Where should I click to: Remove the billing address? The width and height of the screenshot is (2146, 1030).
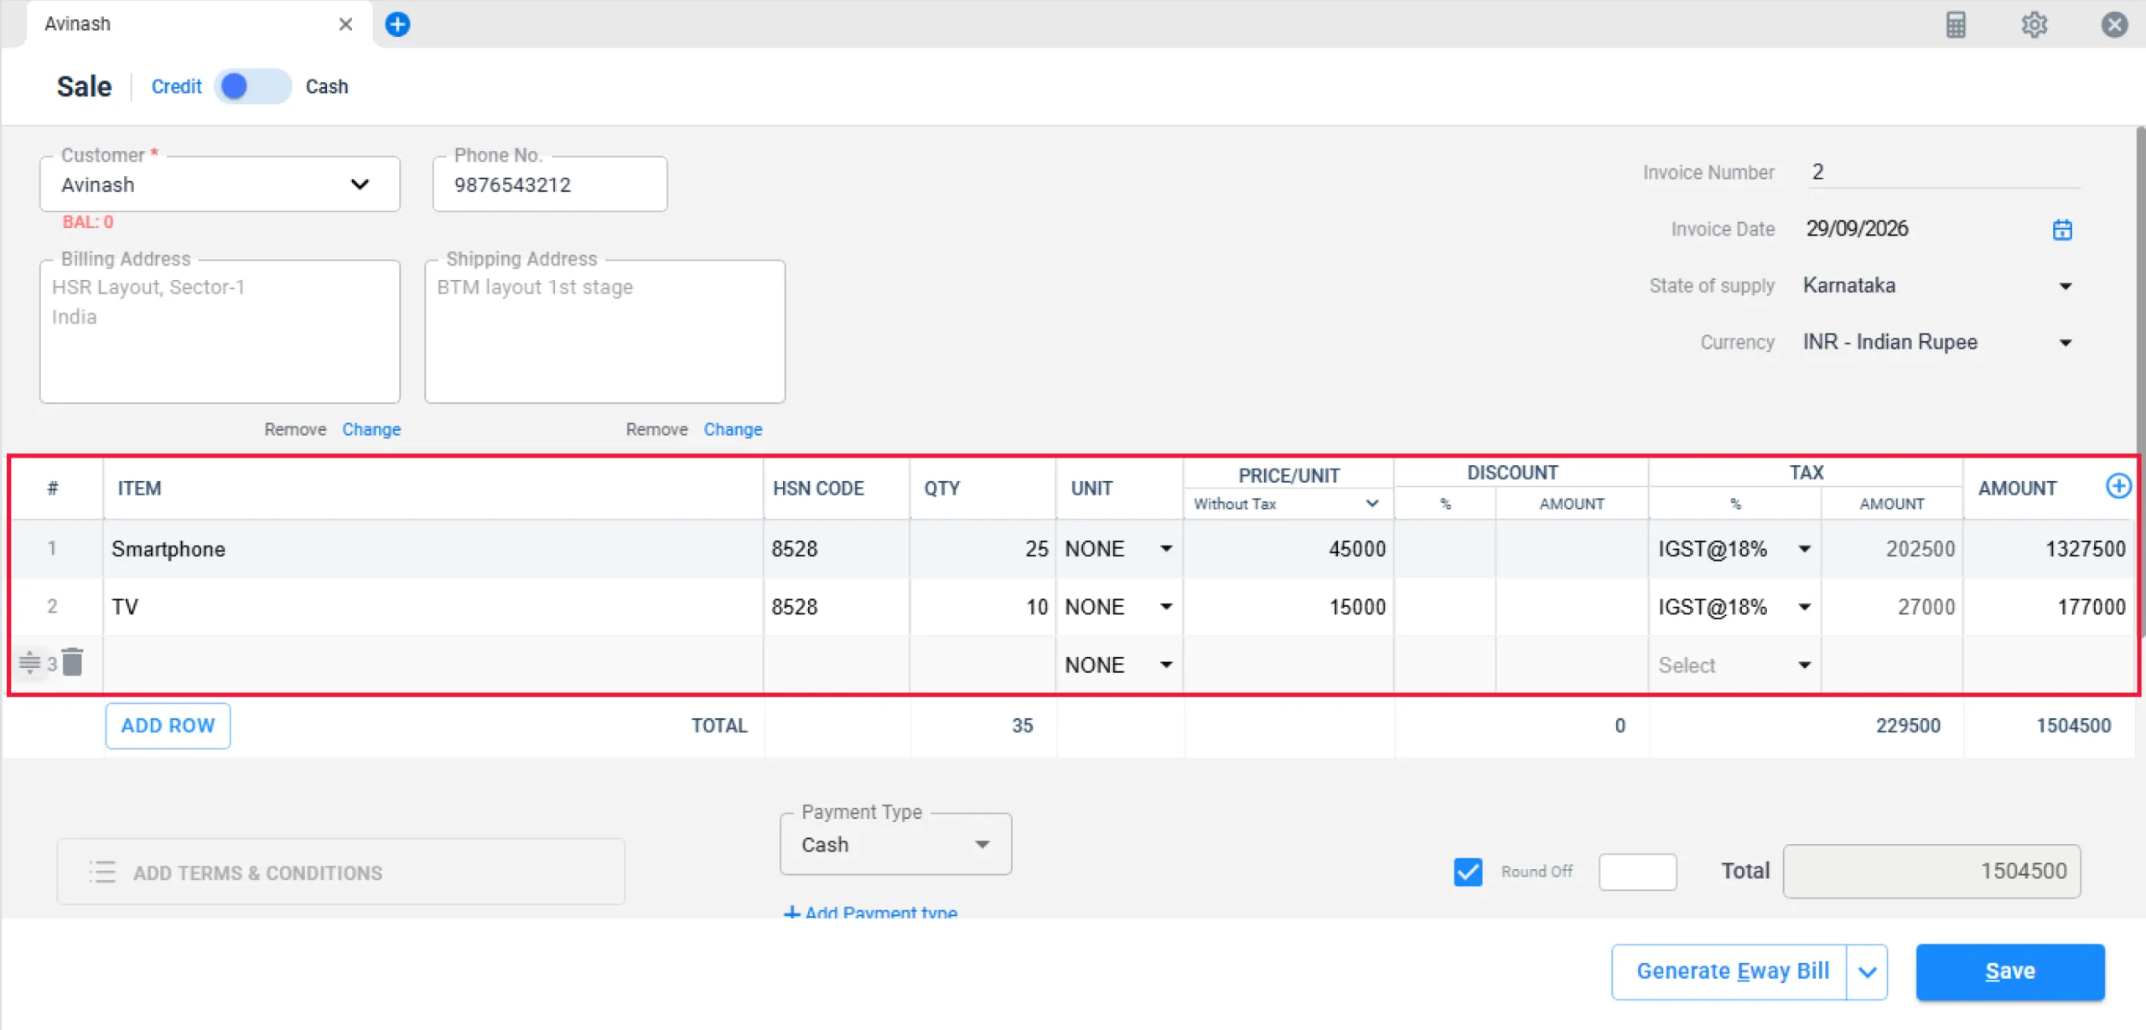[x=295, y=429]
